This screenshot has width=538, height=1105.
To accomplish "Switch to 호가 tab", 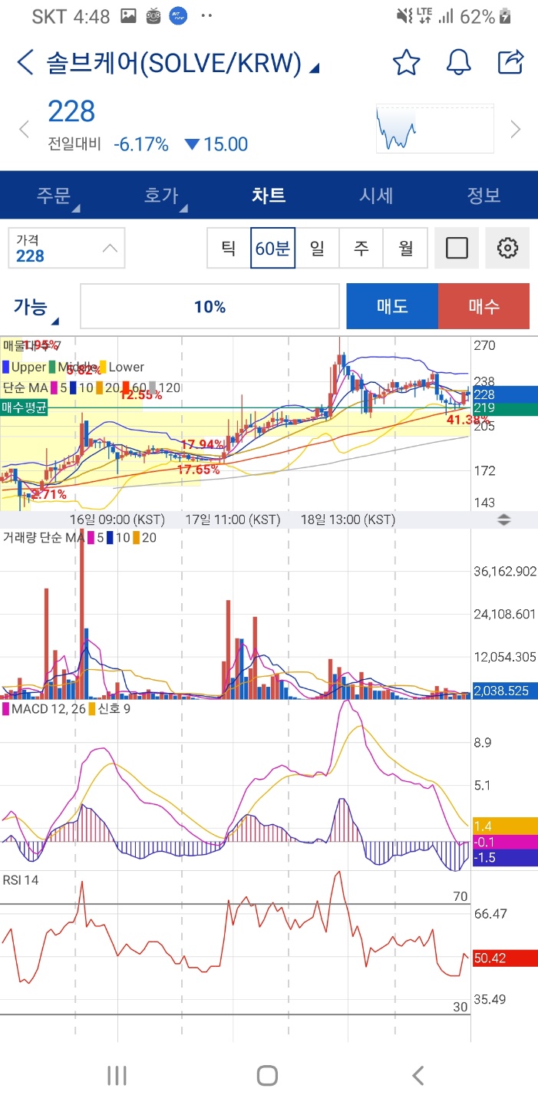I will [161, 195].
